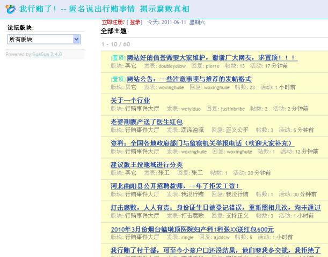Click the 全部主题 heading
The width and height of the screenshot is (328, 257).
(x=114, y=31)
